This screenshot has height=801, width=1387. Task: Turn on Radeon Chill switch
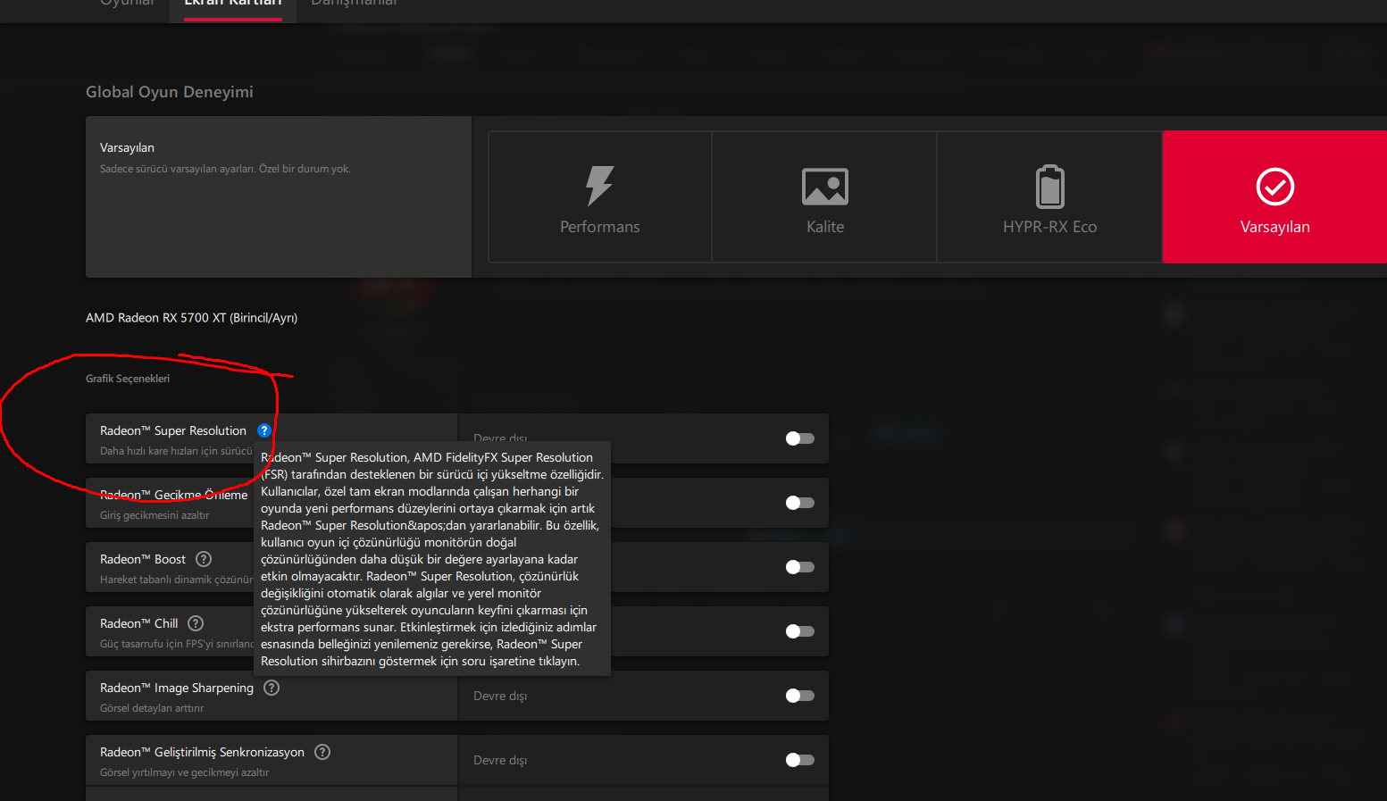tap(799, 631)
